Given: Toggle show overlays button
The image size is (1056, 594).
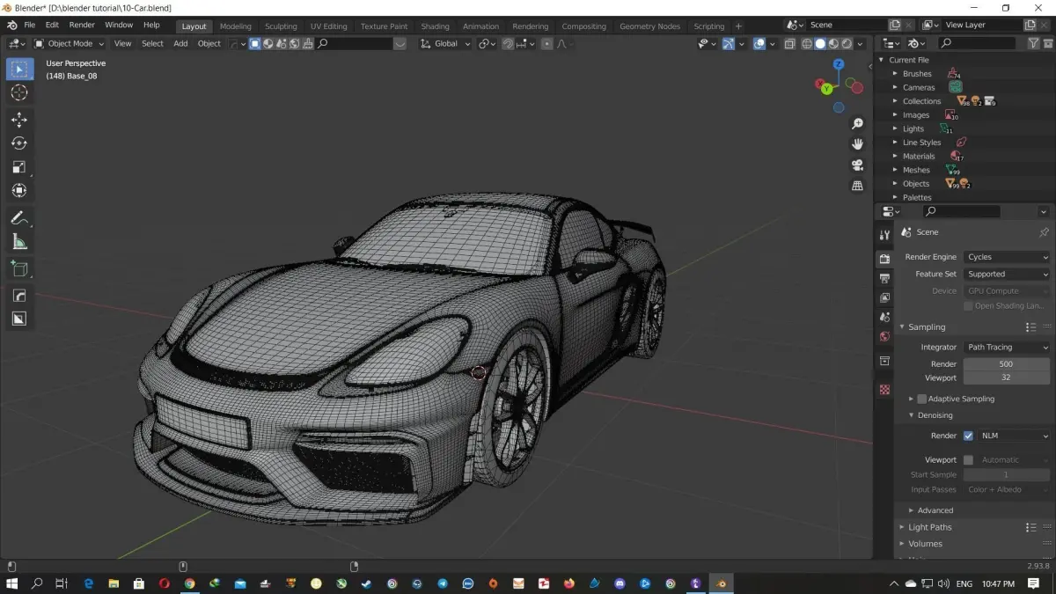Looking at the screenshot, I should coord(759,43).
